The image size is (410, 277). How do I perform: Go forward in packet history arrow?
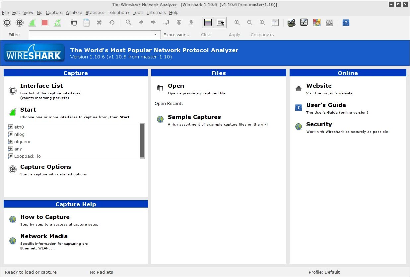coord(154,23)
